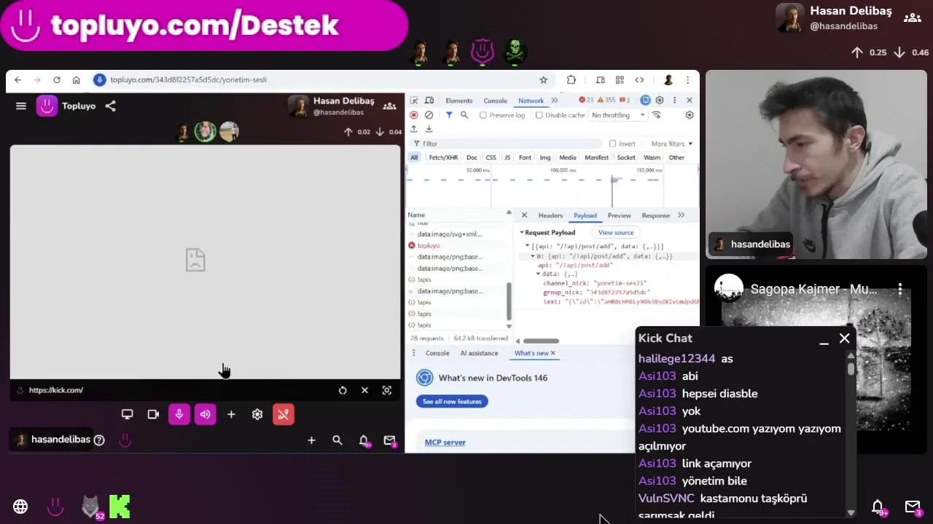Collapse payload item 0 entry
Viewport: 933px width, 524px height.
pyautogui.click(x=533, y=256)
